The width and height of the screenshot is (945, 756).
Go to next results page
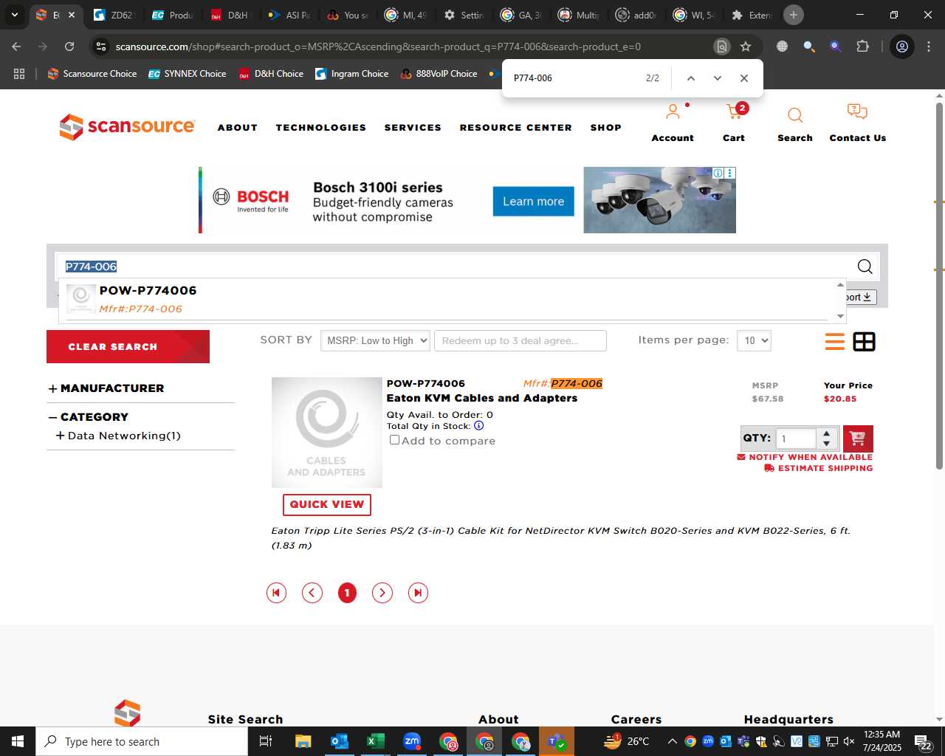(x=382, y=593)
